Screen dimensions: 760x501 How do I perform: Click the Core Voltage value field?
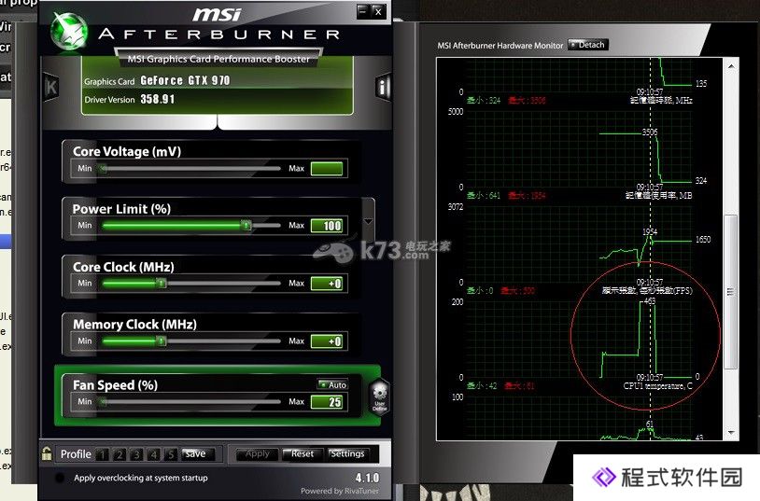coord(327,169)
